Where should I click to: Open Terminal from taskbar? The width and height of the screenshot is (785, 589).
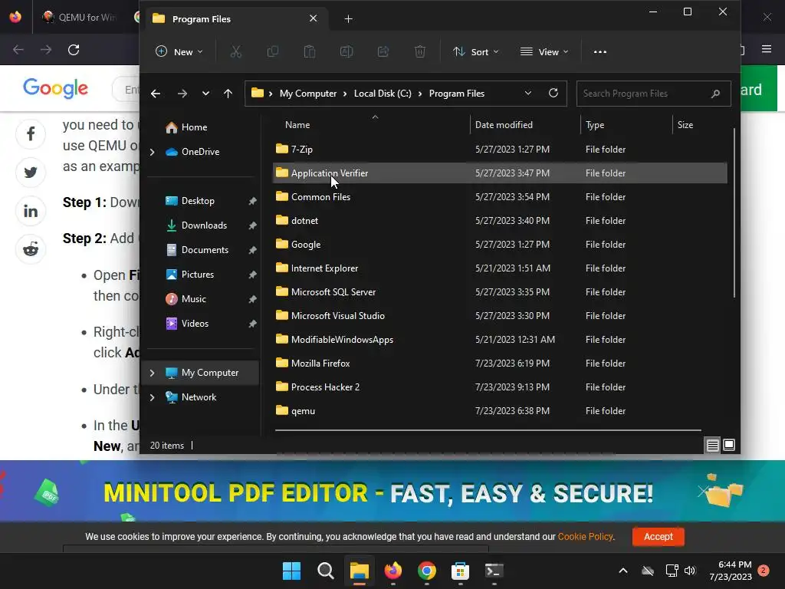coord(494,571)
